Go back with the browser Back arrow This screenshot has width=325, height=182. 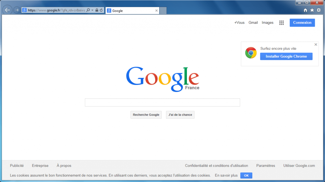(x=7, y=10)
